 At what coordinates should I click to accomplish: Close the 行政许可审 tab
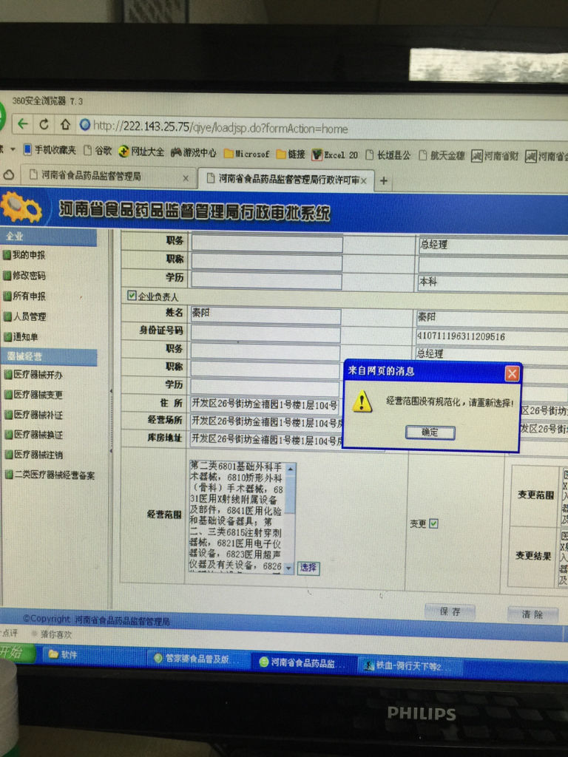tap(364, 180)
